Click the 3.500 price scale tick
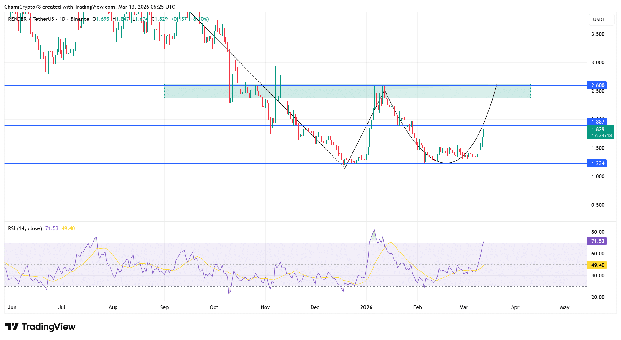621x340 pixels. click(x=598, y=34)
